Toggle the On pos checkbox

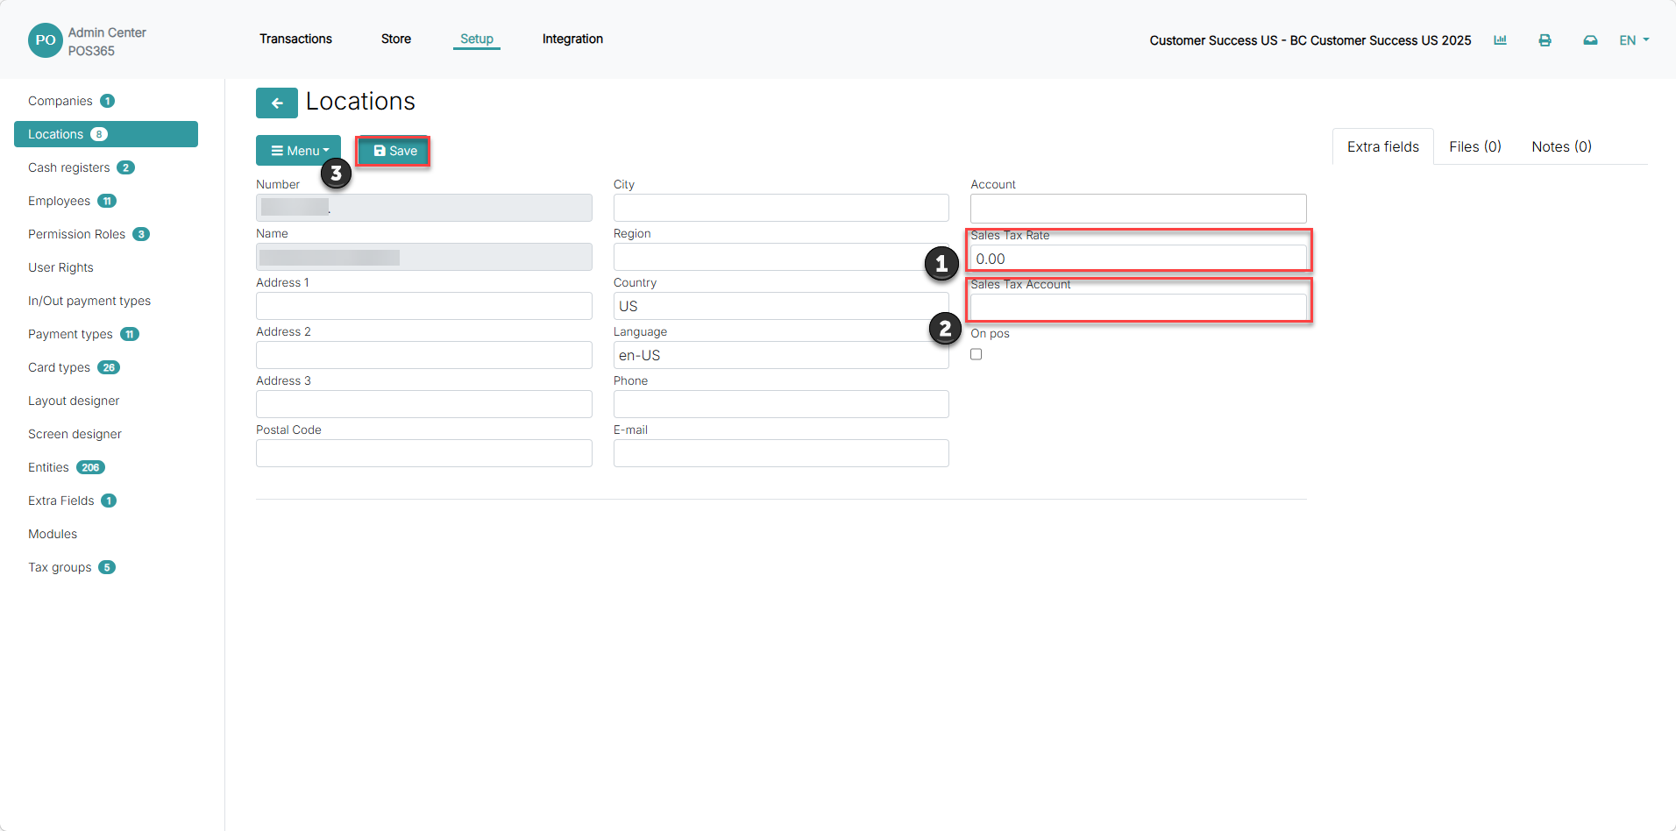[976, 354]
